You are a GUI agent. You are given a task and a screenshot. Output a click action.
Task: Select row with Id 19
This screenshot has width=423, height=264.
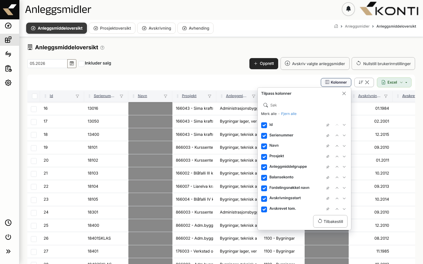34,148
